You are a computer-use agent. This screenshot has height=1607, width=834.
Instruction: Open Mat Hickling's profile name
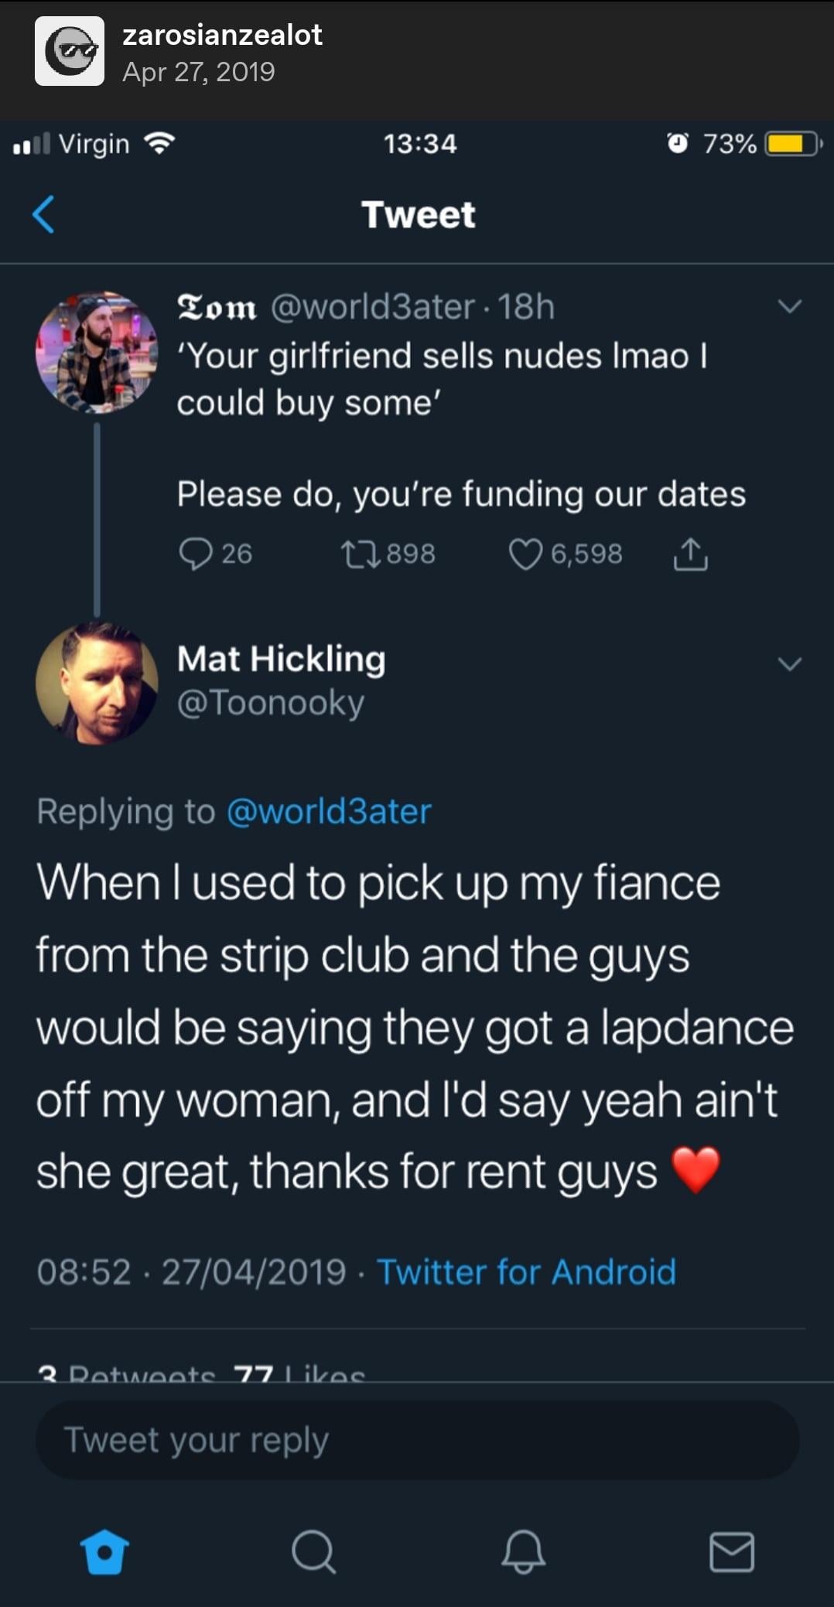(281, 659)
